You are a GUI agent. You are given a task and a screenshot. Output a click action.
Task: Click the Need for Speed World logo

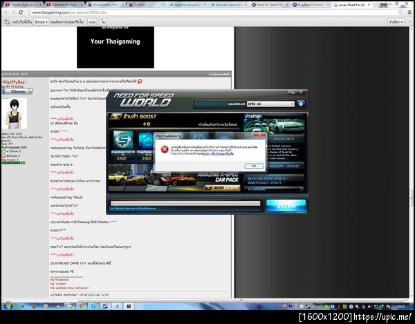tap(144, 99)
